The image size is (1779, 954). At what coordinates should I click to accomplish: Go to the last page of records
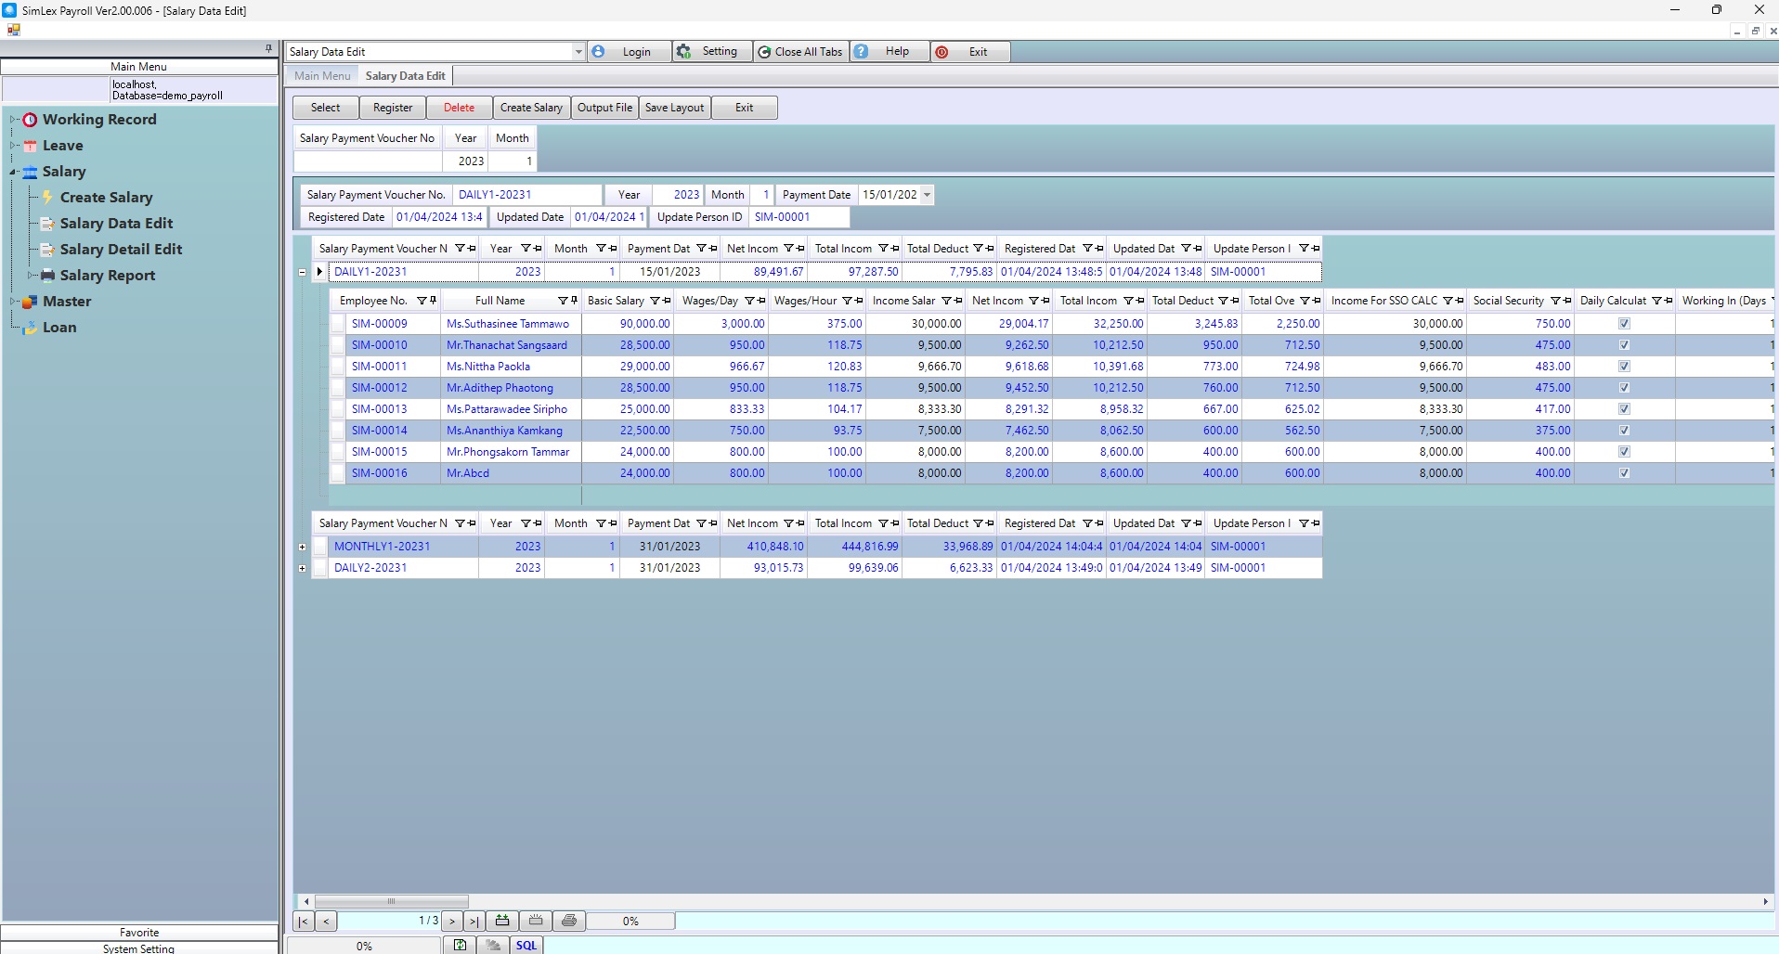(474, 921)
